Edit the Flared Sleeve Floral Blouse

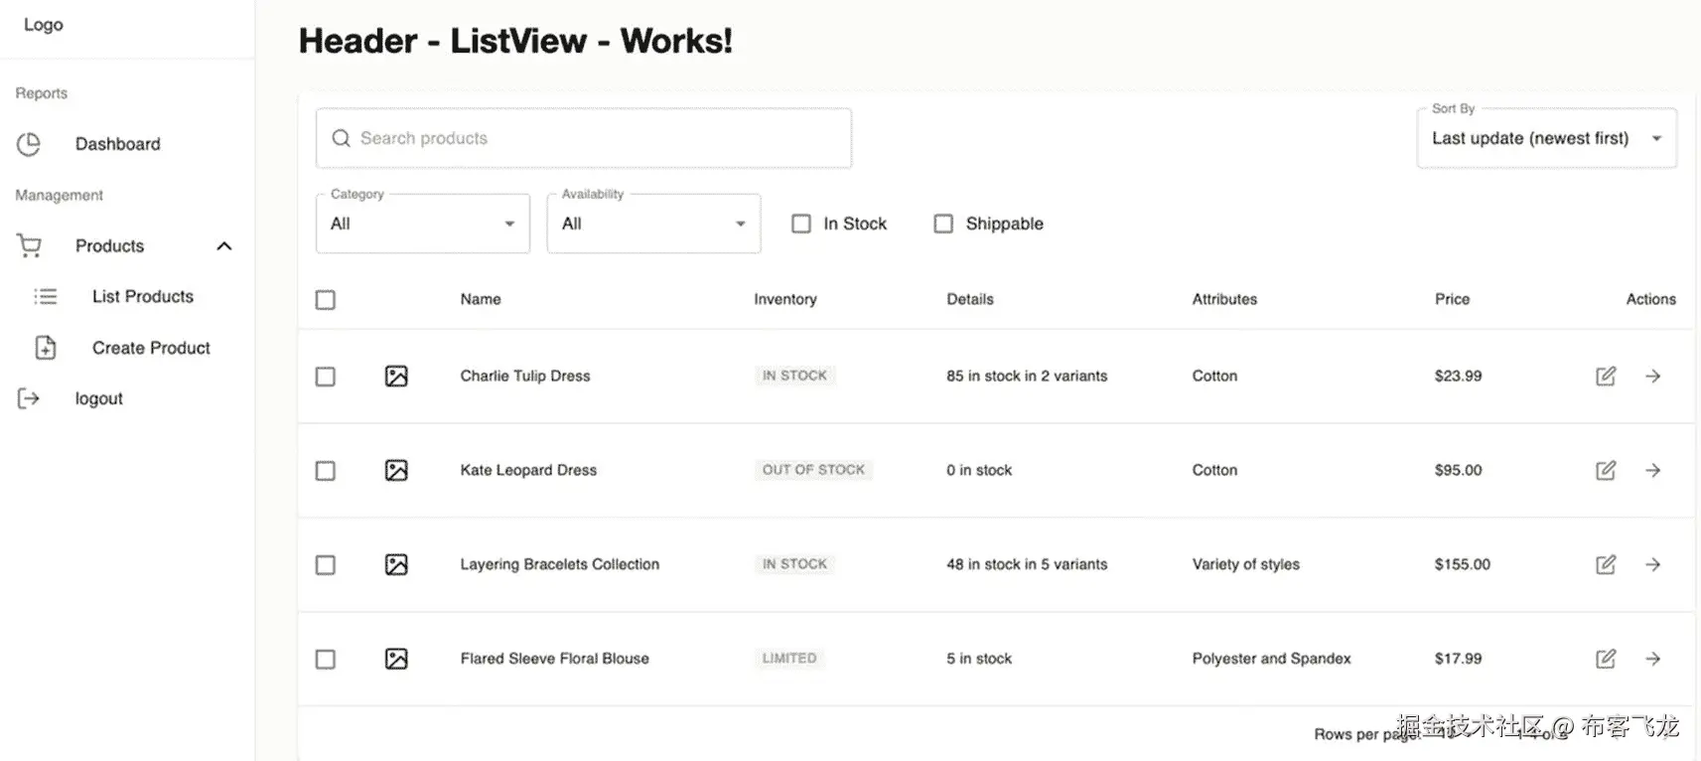click(x=1605, y=659)
